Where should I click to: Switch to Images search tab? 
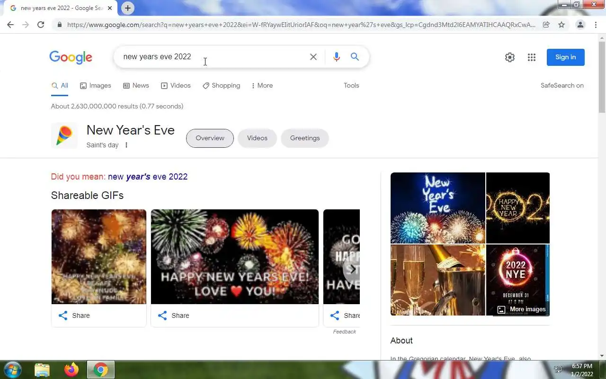pos(96,86)
